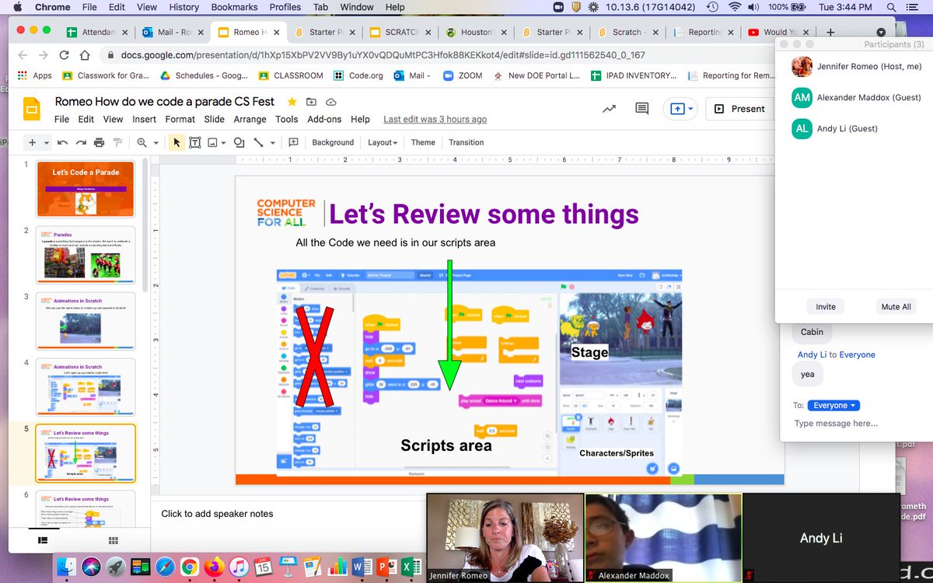Click to add speaker notes area
Screen dimensions: 933x583
(217, 514)
